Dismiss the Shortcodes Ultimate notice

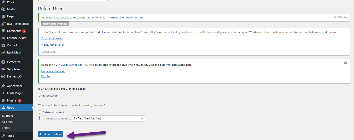click(x=341, y=17)
